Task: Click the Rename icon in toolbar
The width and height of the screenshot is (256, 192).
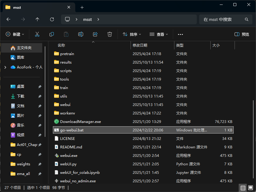Action: pos(81,34)
